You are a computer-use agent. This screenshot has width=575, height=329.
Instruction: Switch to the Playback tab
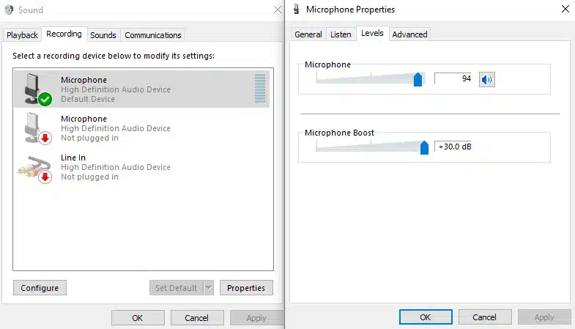[x=22, y=35]
